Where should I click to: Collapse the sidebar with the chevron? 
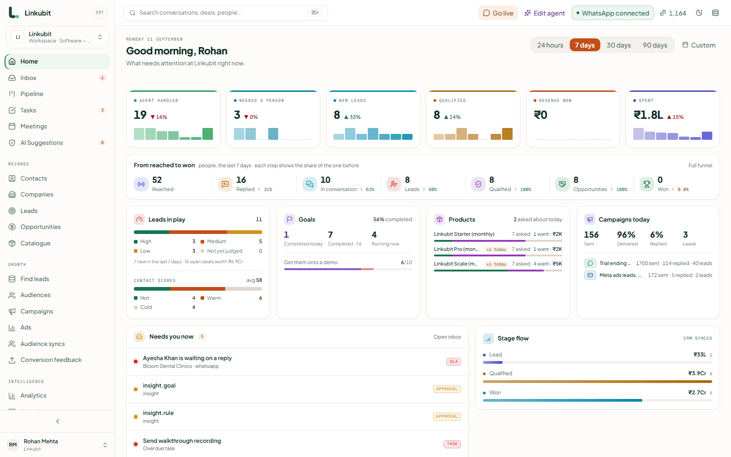[x=58, y=421]
